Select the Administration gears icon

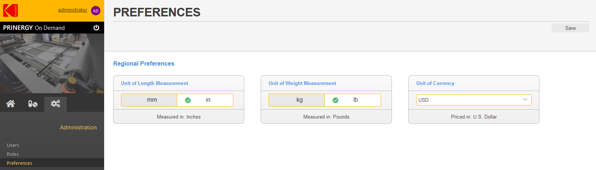(x=55, y=104)
